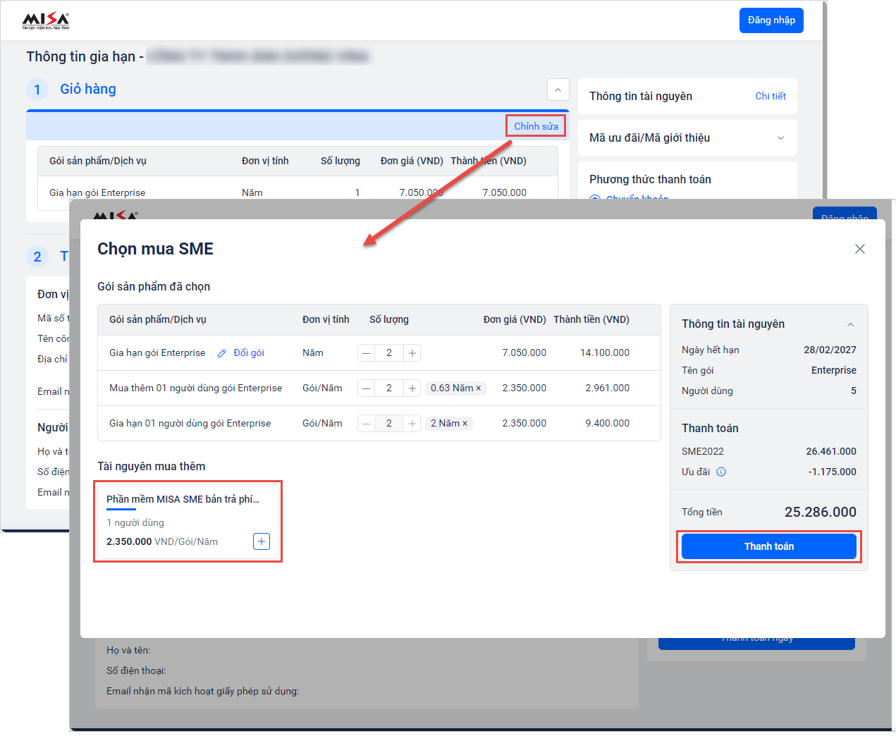
Task: Click the Chỉnh sửa link
Action: [536, 126]
